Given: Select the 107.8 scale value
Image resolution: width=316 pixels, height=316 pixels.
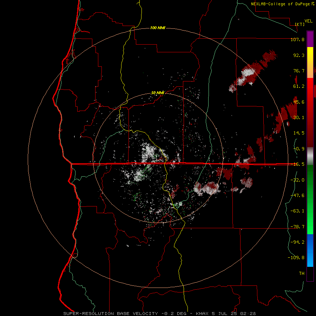Looking at the screenshot, I should coord(297,39).
